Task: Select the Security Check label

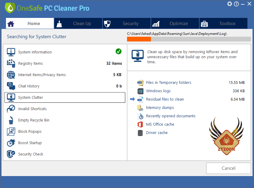Action: click(30, 154)
